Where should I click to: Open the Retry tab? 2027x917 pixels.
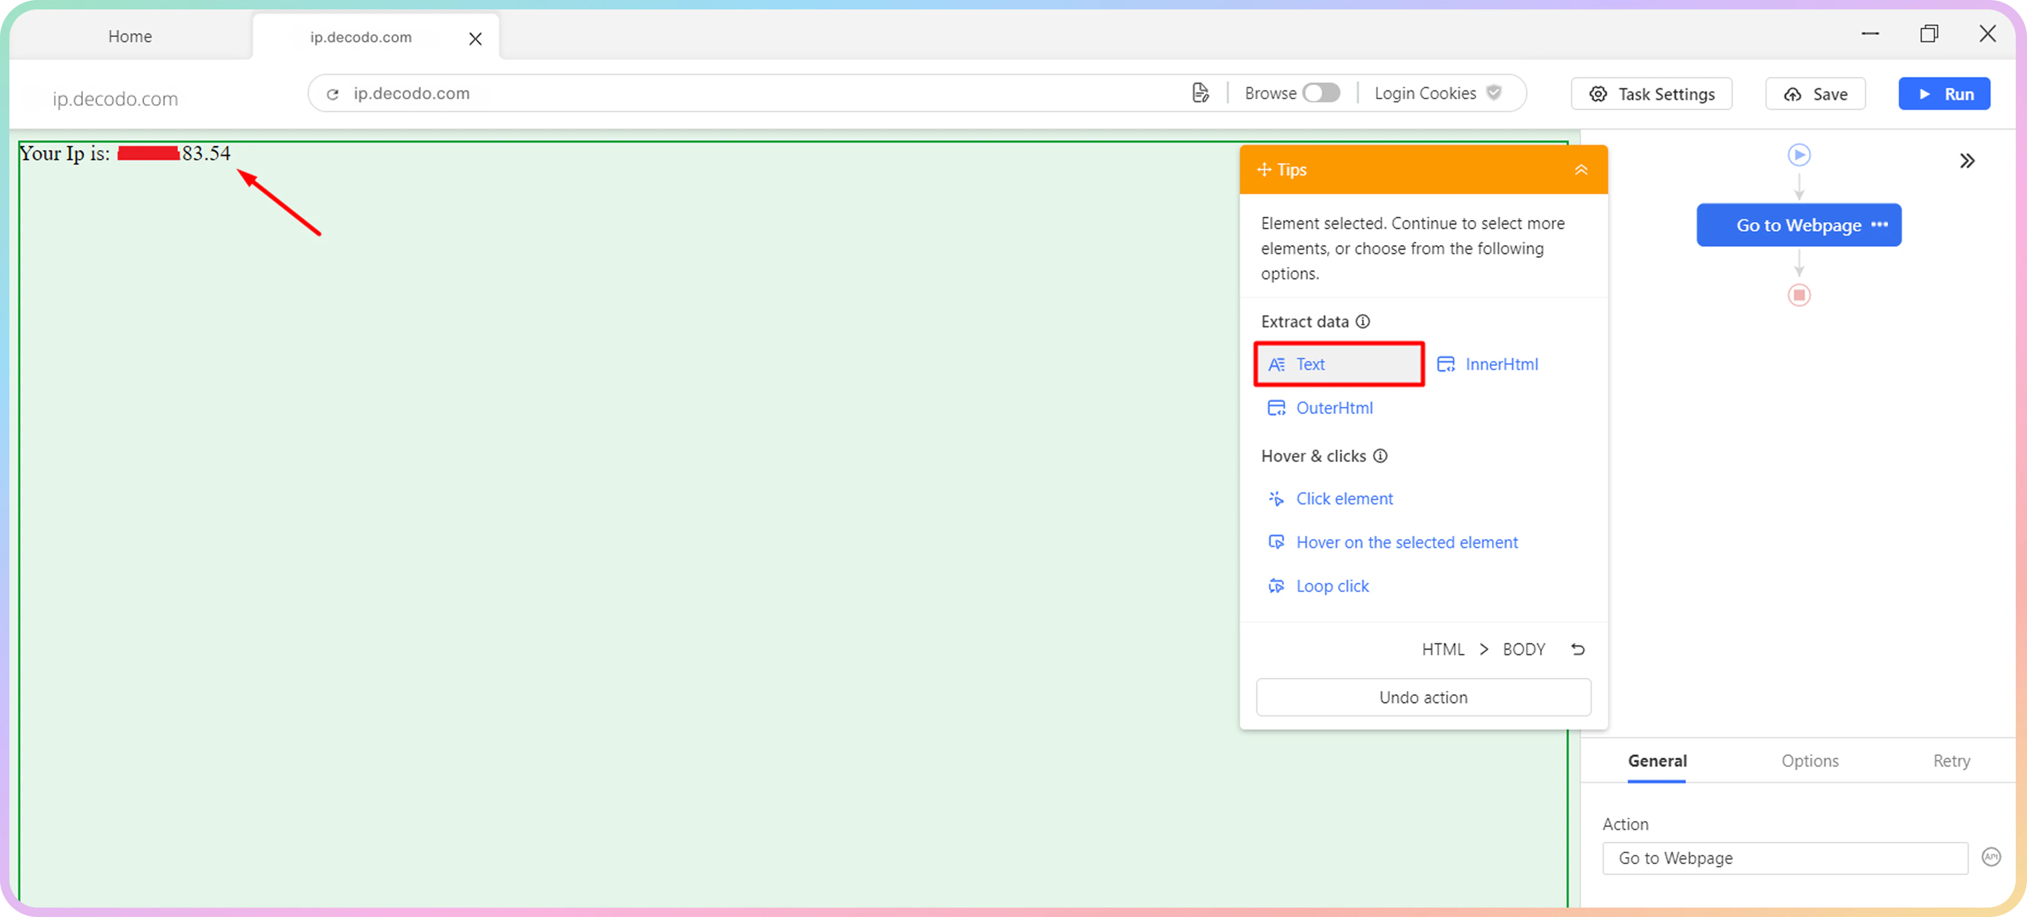[x=1952, y=761]
